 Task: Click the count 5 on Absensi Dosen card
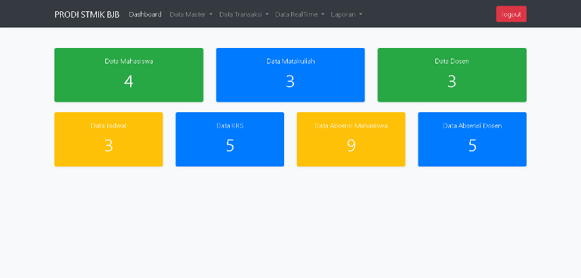coord(472,145)
